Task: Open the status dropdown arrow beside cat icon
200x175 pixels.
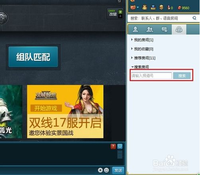Action: [138, 7]
